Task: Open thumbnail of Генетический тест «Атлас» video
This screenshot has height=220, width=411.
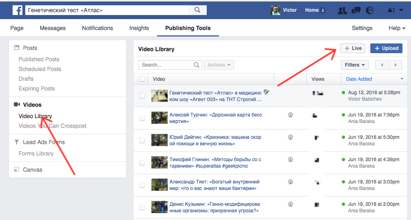Action: [160, 96]
